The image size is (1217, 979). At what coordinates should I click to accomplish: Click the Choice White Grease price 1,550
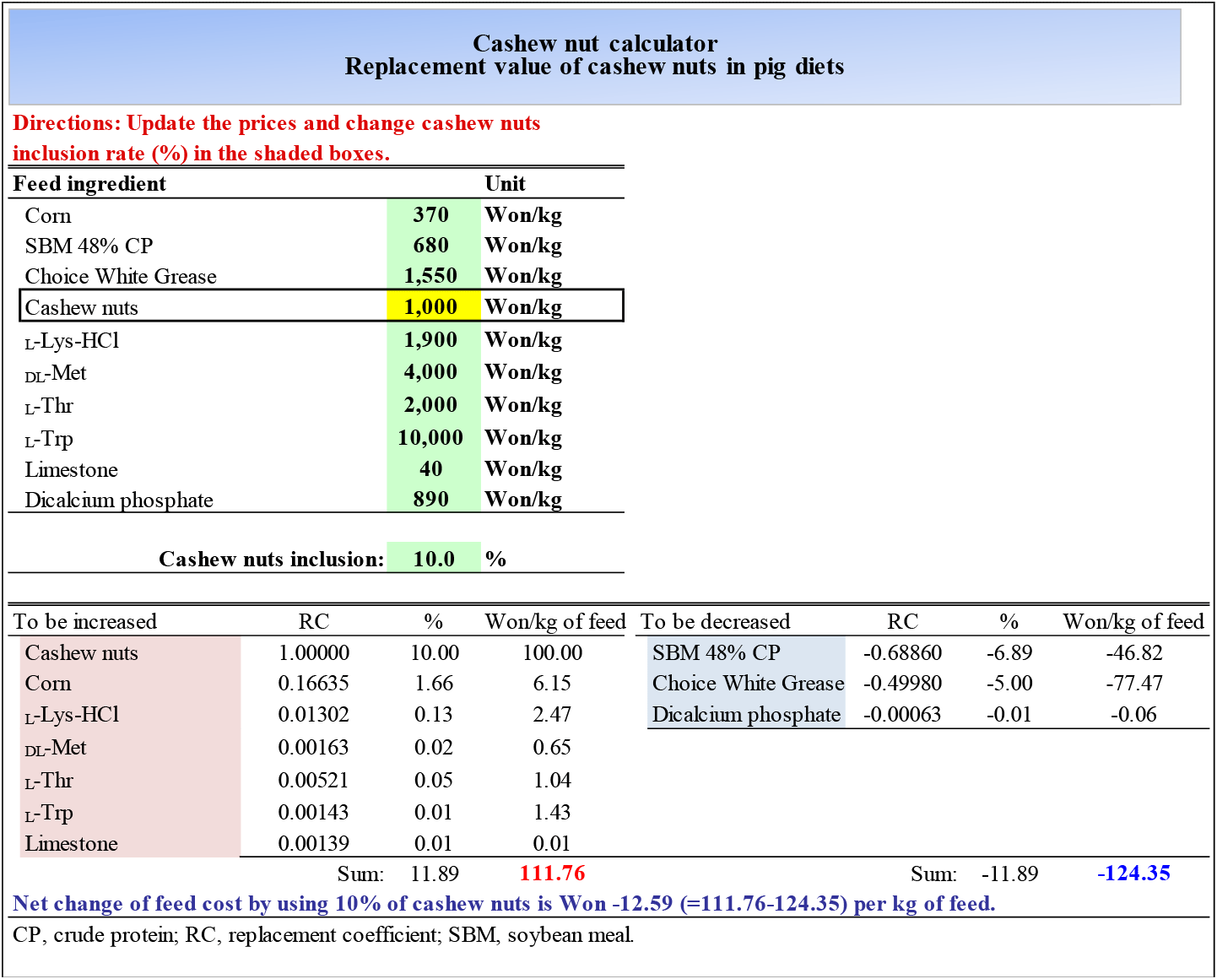coord(432,276)
